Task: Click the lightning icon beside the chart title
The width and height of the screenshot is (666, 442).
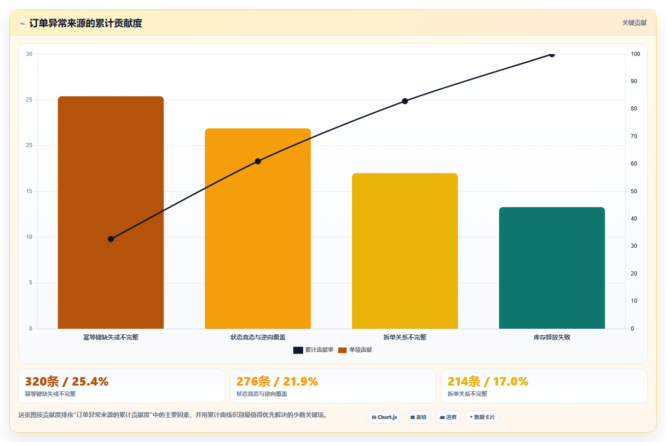Action: 22,24
